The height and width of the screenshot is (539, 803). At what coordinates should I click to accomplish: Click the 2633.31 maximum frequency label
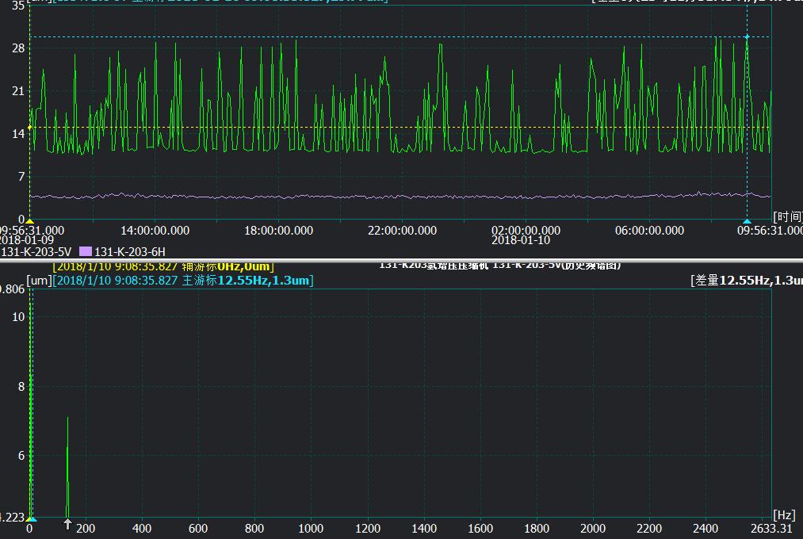point(771,529)
